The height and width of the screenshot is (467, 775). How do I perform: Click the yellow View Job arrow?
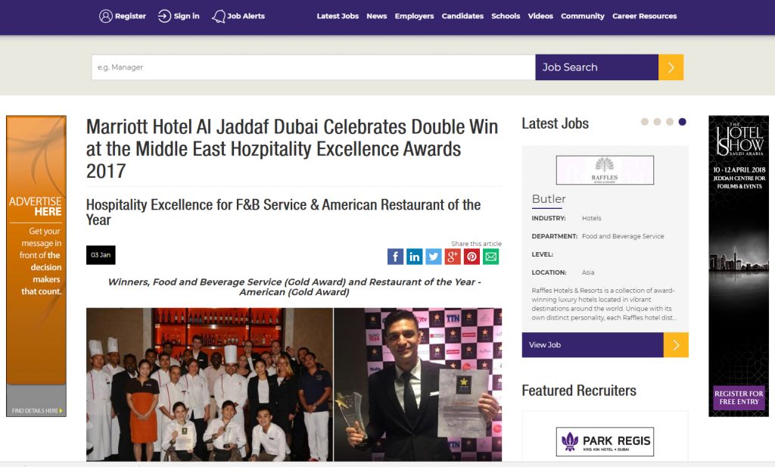[676, 345]
